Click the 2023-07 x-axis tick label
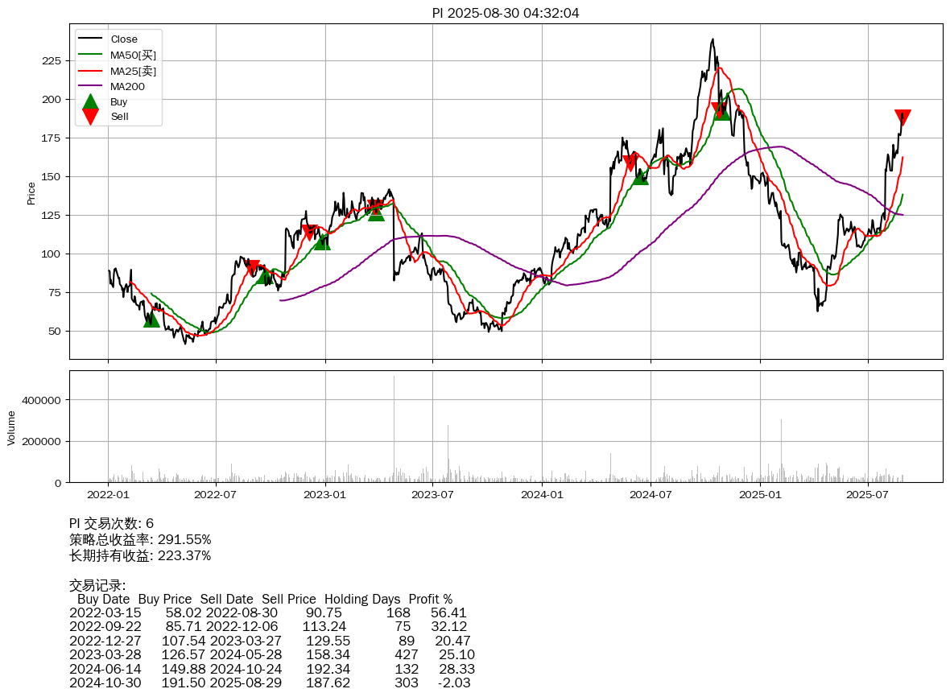This screenshot has height=697, width=950. point(433,494)
